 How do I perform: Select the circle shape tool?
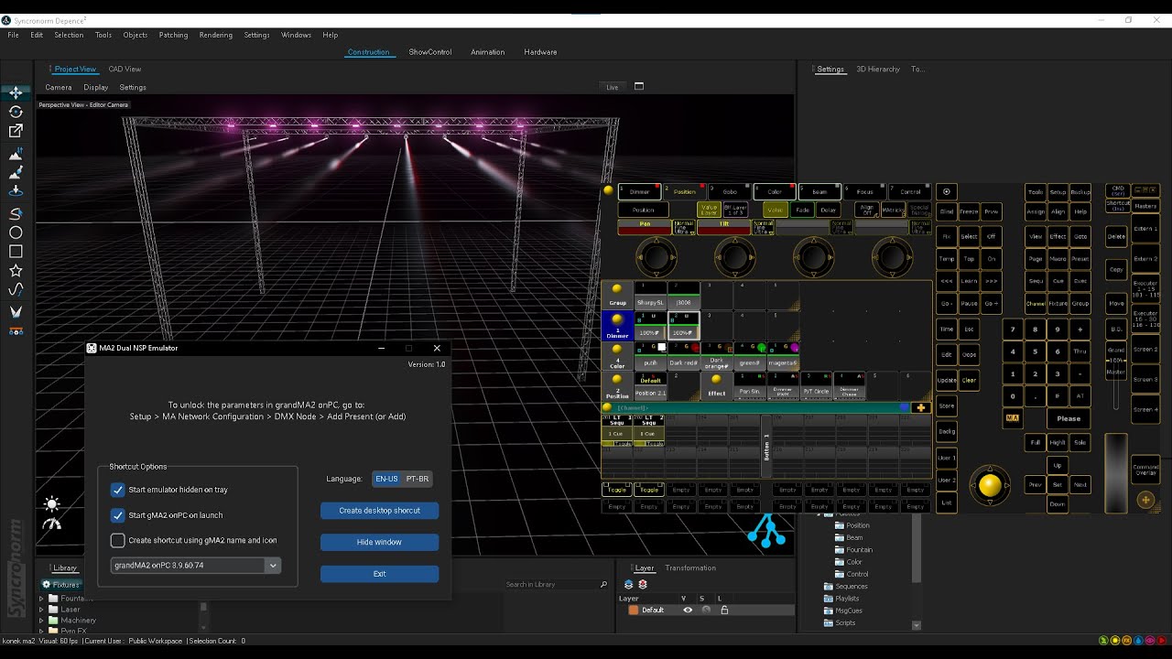point(16,232)
